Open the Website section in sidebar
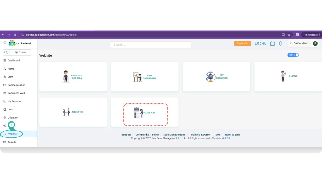Screen dimensions: 322x184 click(12, 134)
